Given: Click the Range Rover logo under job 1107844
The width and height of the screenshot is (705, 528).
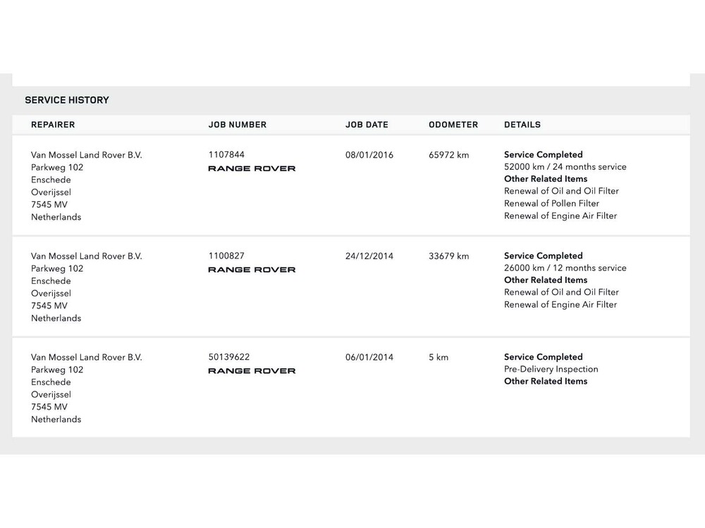Looking at the screenshot, I should [x=252, y=169].
